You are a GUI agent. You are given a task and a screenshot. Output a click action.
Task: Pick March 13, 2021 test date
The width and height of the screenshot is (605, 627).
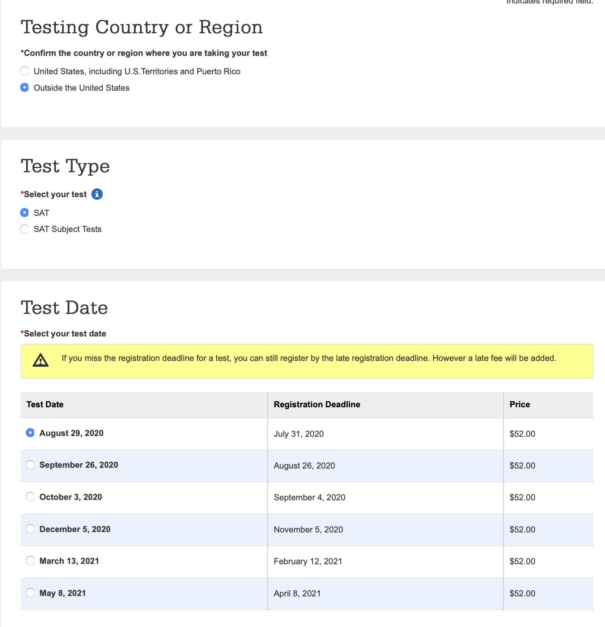pyautogui.click(x=30, y=560)
